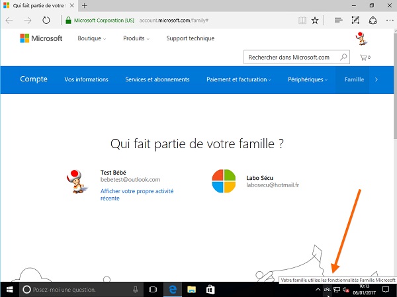The width and height of the screenshot is (397, 297).
Task: Open Support technique link
Action: (x=191, y=38)
